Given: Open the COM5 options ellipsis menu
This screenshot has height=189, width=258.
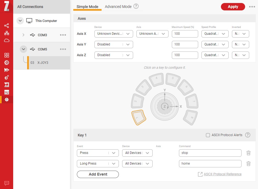Looking at the screenshot, I should [x=63, y=49].
